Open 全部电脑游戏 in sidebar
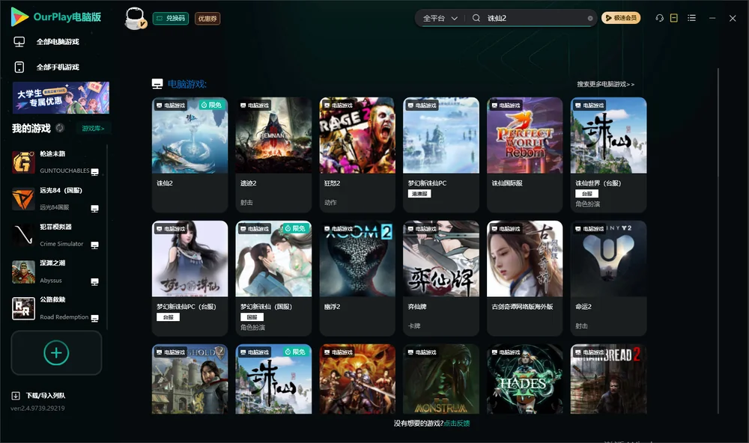This screenshot has height=443, width=749. click(58, 42)
